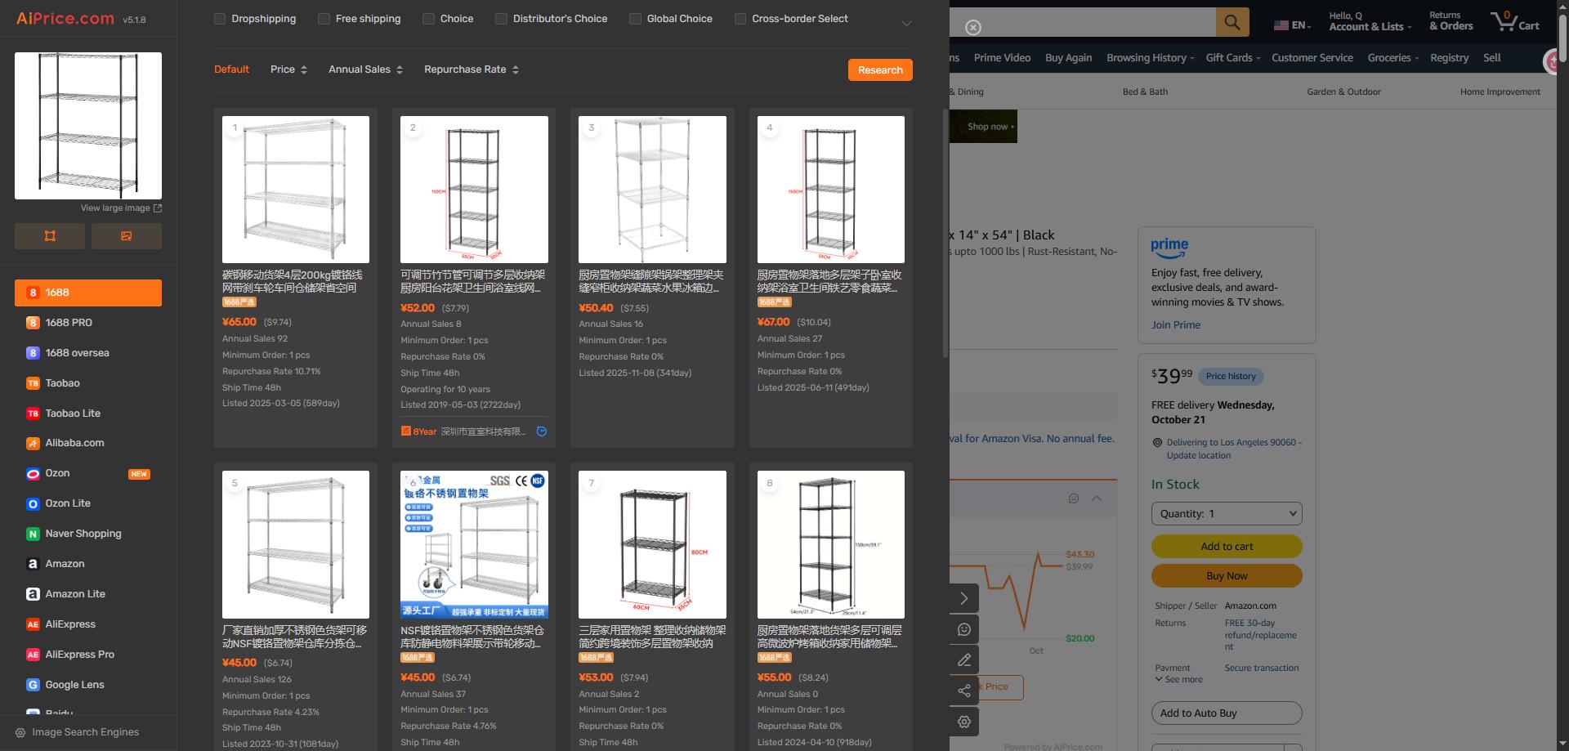This screenshot has height=751, width=1569.
Task: Click the smiley feedback icon on side toolbar
Action: click(x=964, y=629)
